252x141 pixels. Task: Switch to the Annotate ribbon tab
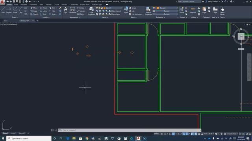pos(24,5)
